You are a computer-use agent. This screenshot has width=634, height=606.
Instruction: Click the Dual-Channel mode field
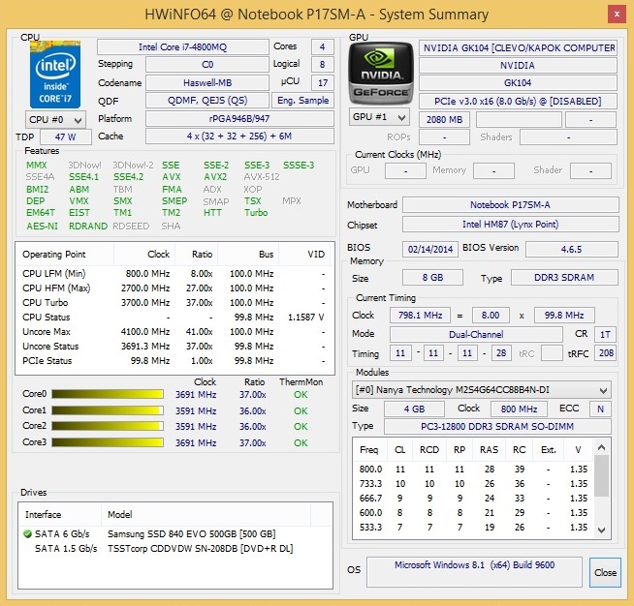click(x=476, y=334)
